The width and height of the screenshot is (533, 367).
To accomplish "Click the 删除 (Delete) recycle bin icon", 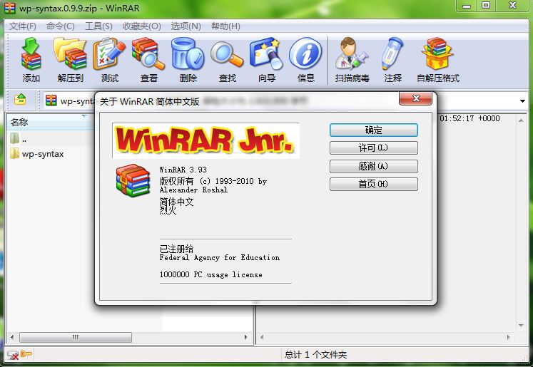I will pyautogui.click(x=188, y=56).
